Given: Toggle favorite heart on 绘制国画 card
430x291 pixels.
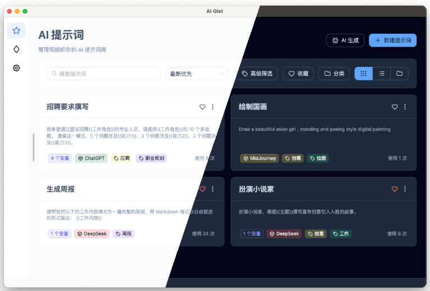Looking at the screenshot, I should [395, 107].
